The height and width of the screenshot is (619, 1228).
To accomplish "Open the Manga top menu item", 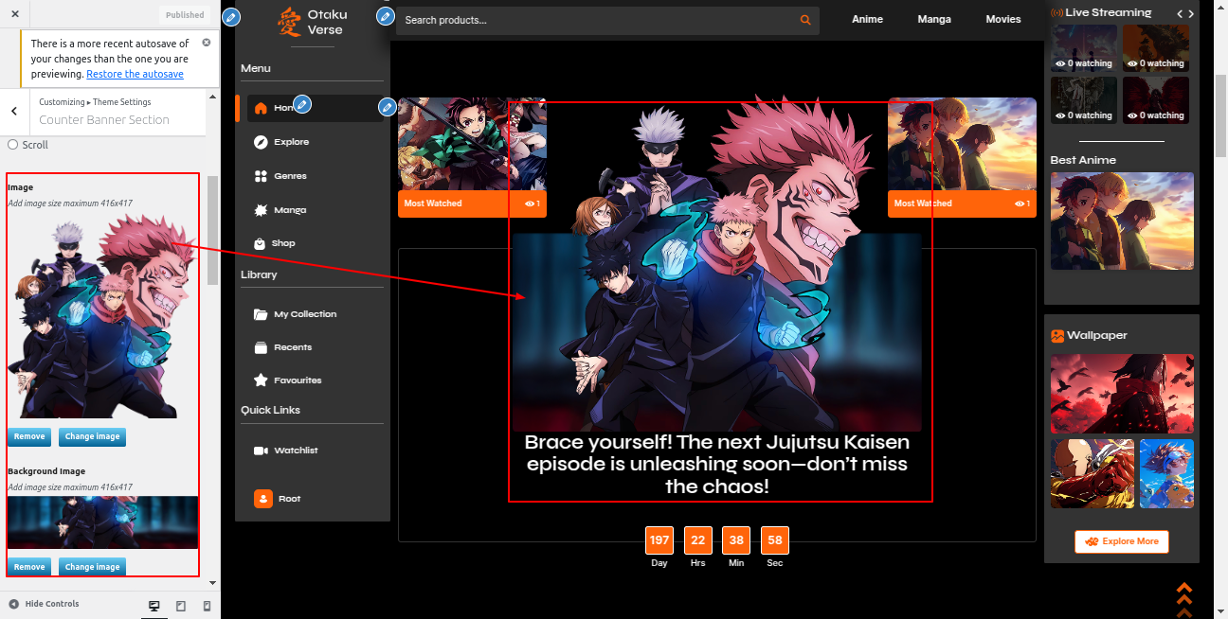I will (934, 19).
